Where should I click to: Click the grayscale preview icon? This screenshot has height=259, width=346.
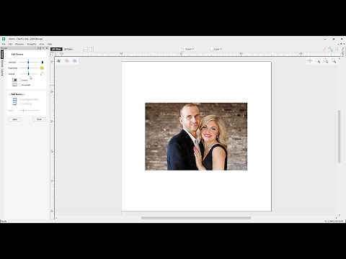click(15, 85)
